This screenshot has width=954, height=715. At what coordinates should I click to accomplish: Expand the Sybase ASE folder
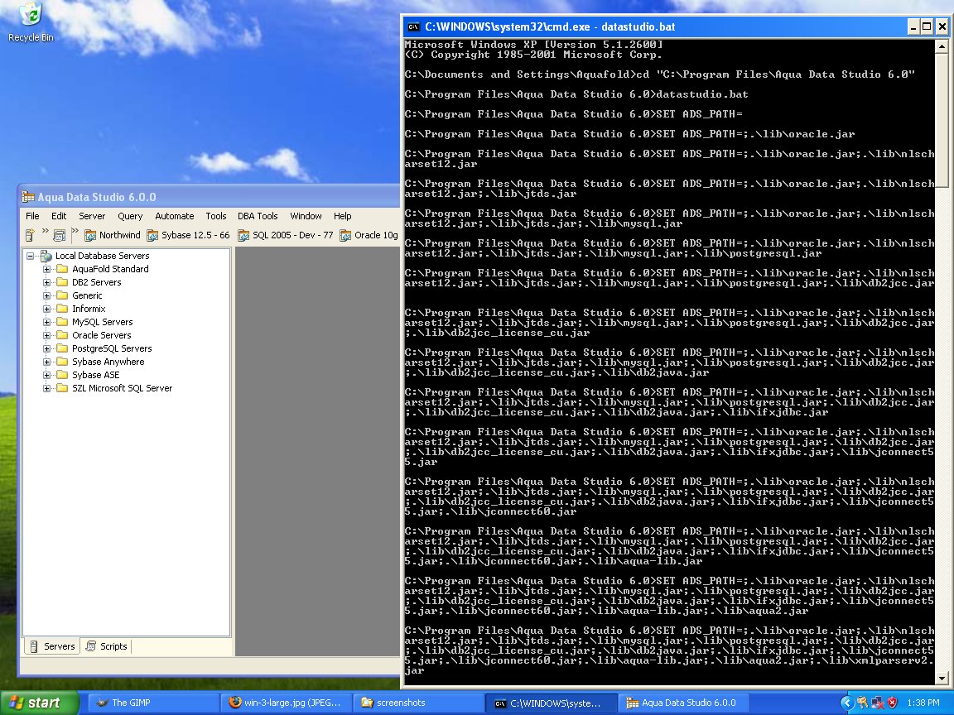(47, 375)
